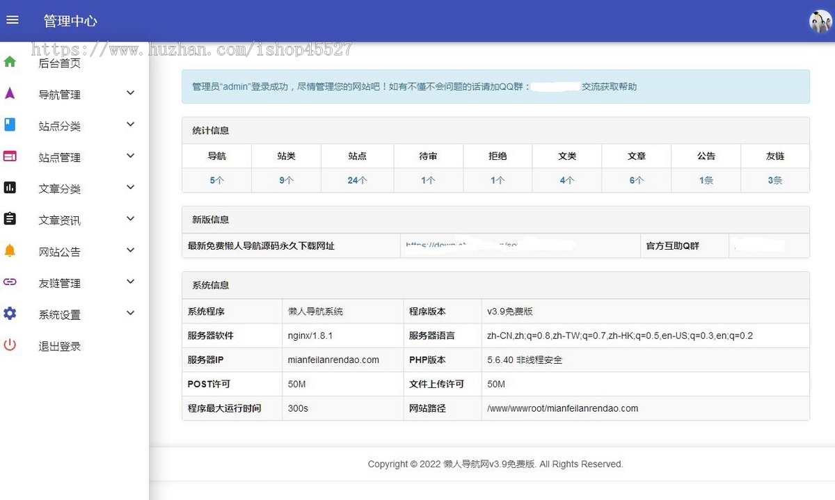The width and height of the screenshot is (835, 500).
Task: Expand the 文章分类 chevron
Action: [x=130, y=188]
